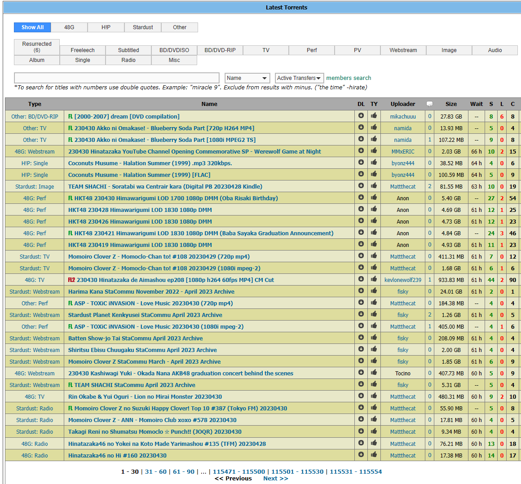This screenshot has width=521, height=484.
Task: Download ASP TOXiC iNVASiON 720p mp4 torrent
Action: click(x=361, y=302)
